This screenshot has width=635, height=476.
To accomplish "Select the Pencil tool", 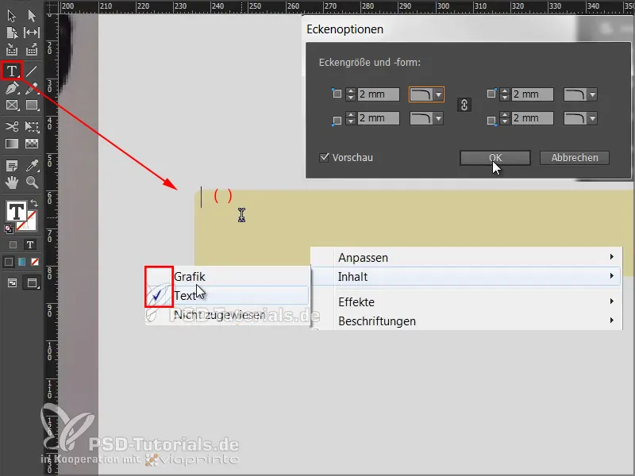I will (x=32, y=88).
